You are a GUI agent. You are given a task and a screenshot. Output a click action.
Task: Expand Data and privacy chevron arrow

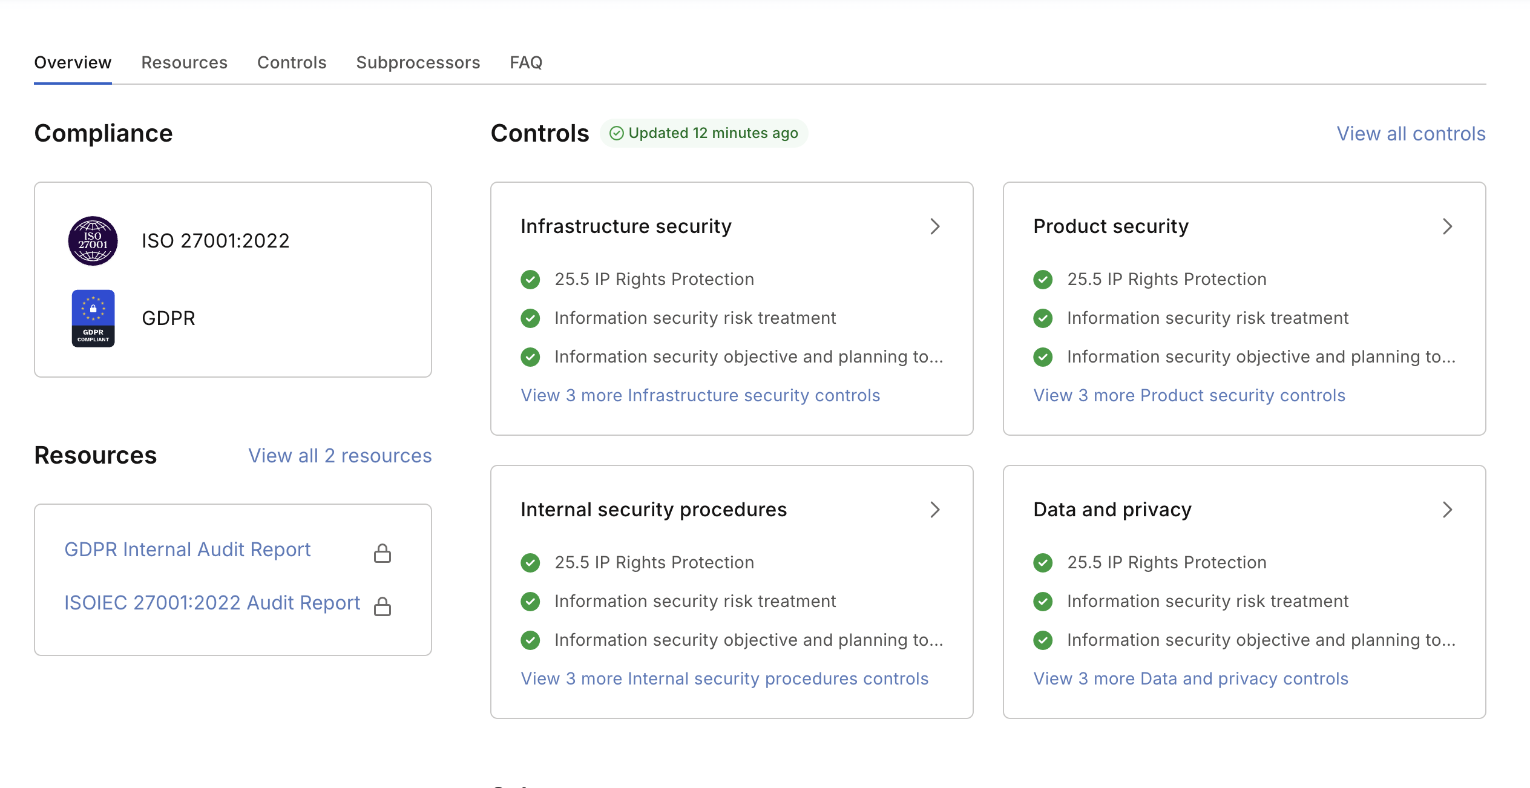pos(1447,510)
